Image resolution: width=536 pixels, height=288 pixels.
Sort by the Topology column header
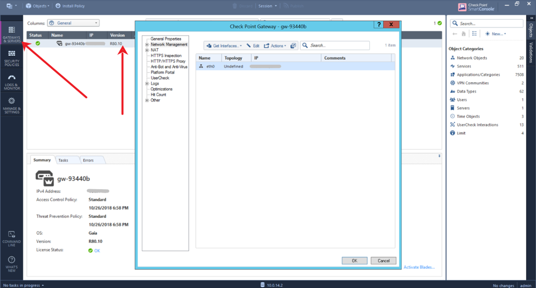(x=236, y=58)
